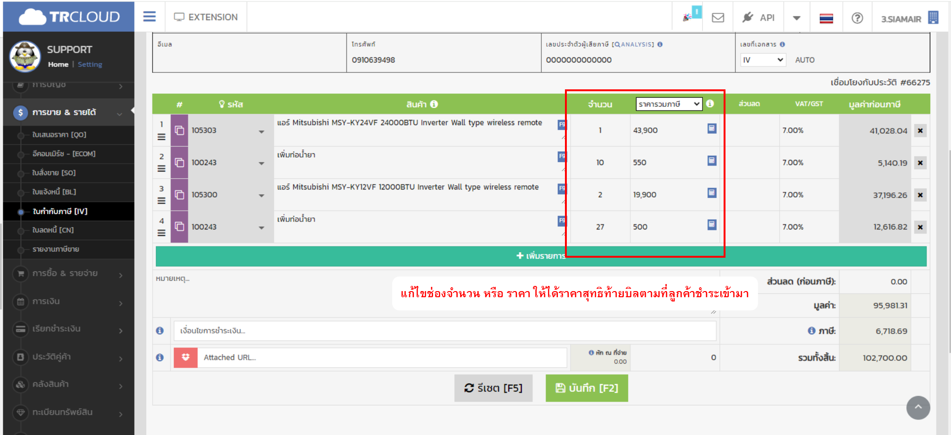Open calculator icon for price 19,900

[712, 193]
